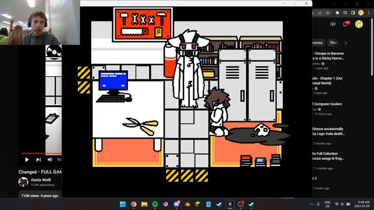This screenshot has height=210, width=374.
Task: Open Google Chrome from taskbar
Action: coord(134,204)
